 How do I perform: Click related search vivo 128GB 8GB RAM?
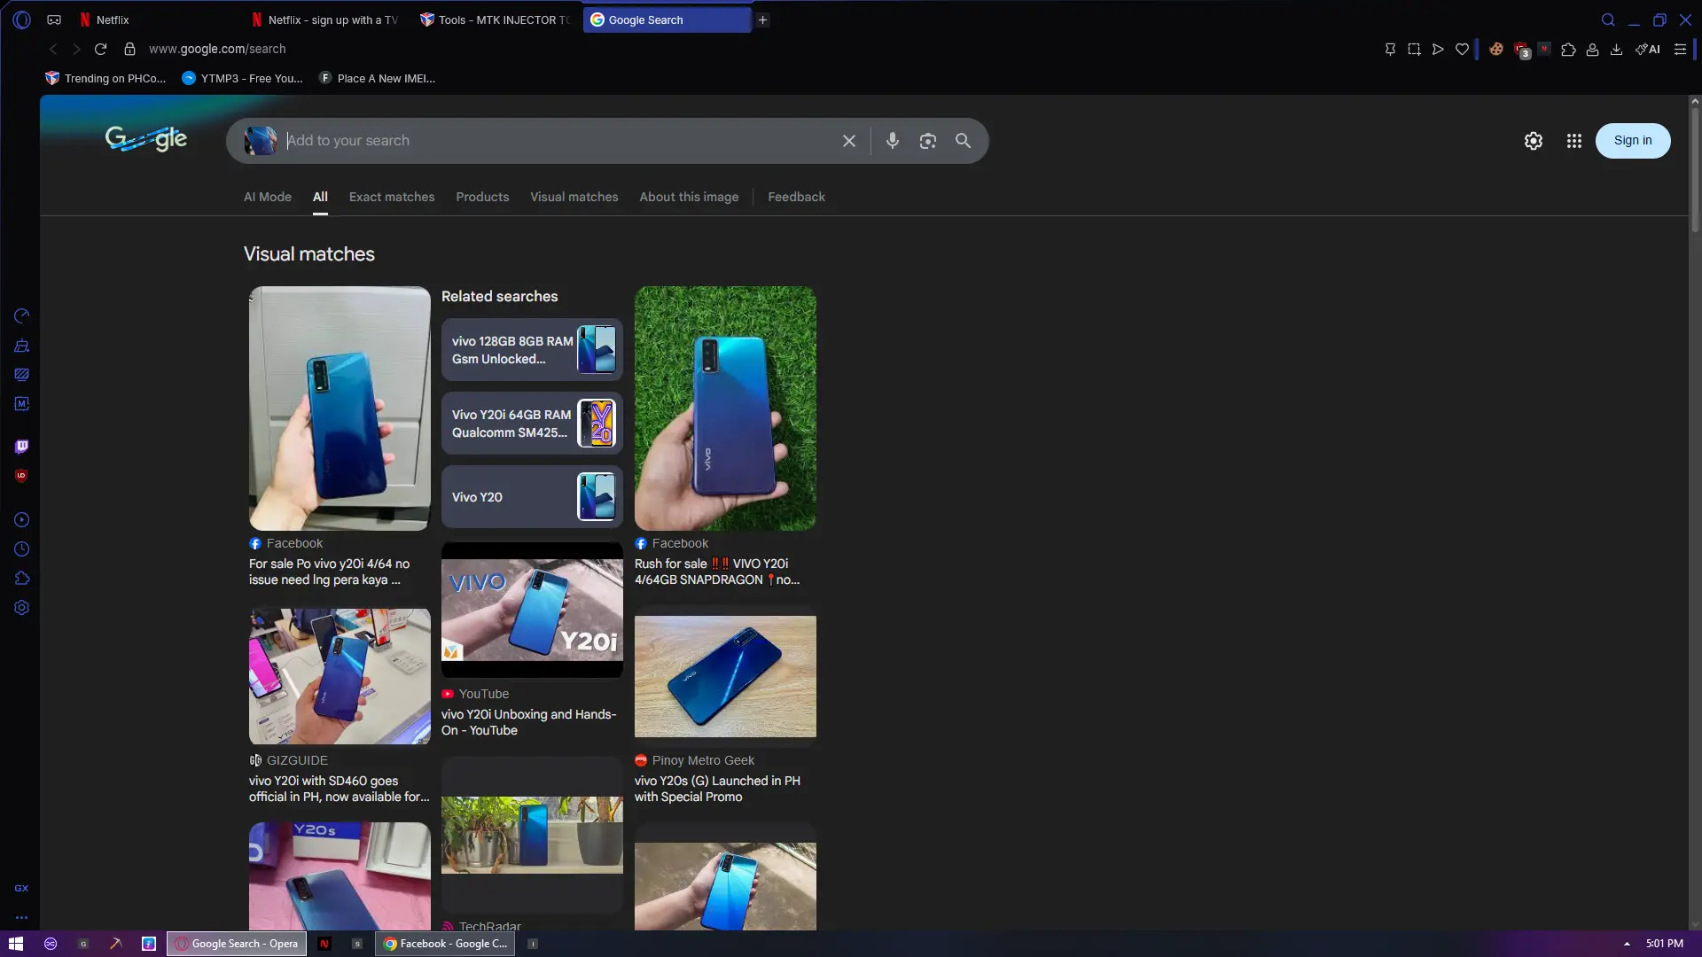click(x=532, y=350)
